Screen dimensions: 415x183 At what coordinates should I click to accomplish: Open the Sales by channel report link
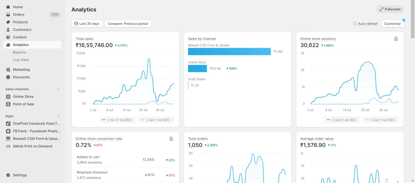point(202,39)
